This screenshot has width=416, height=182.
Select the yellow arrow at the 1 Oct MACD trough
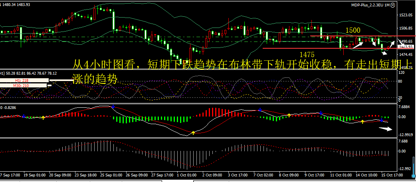point(193,133)
